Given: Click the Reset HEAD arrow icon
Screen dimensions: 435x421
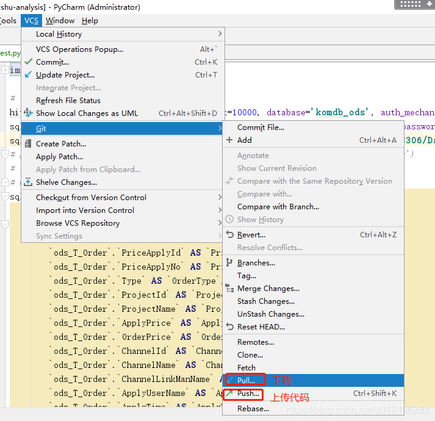Looking at the screenshot, I should 230,326.
